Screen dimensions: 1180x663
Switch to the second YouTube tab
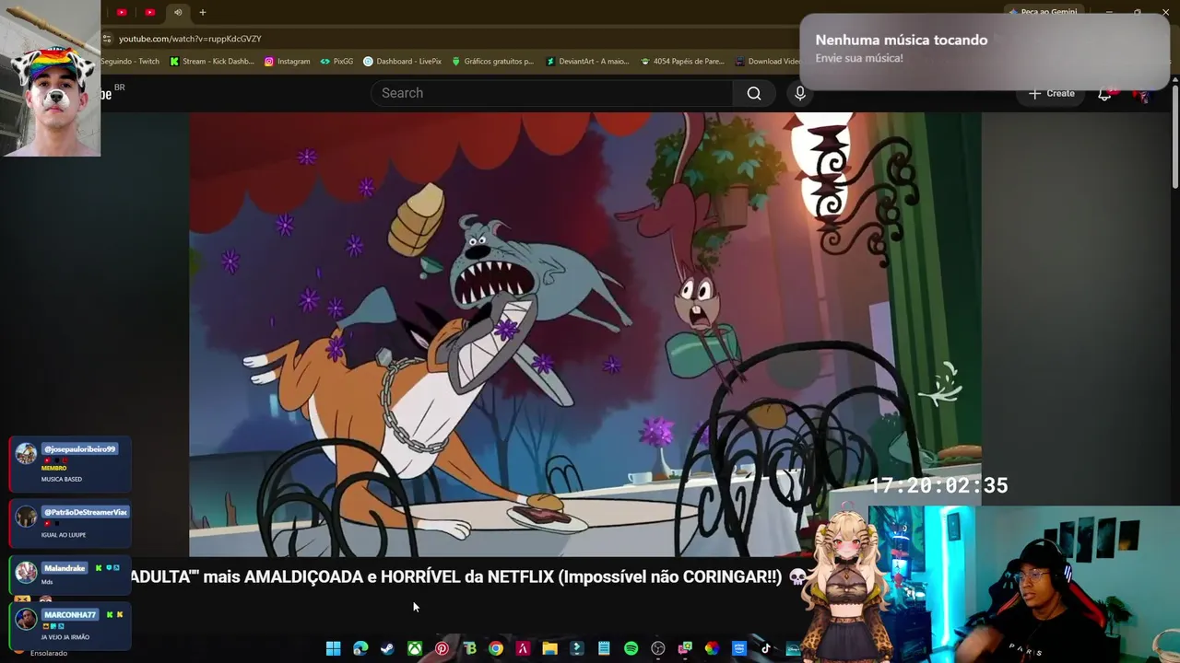tap(149, 12)
